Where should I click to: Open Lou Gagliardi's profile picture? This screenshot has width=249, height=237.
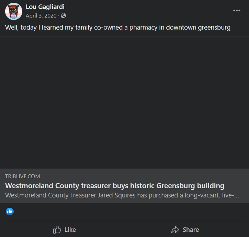click(x=14, y=11)
